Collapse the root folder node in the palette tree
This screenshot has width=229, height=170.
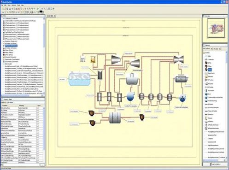(205, 53)
